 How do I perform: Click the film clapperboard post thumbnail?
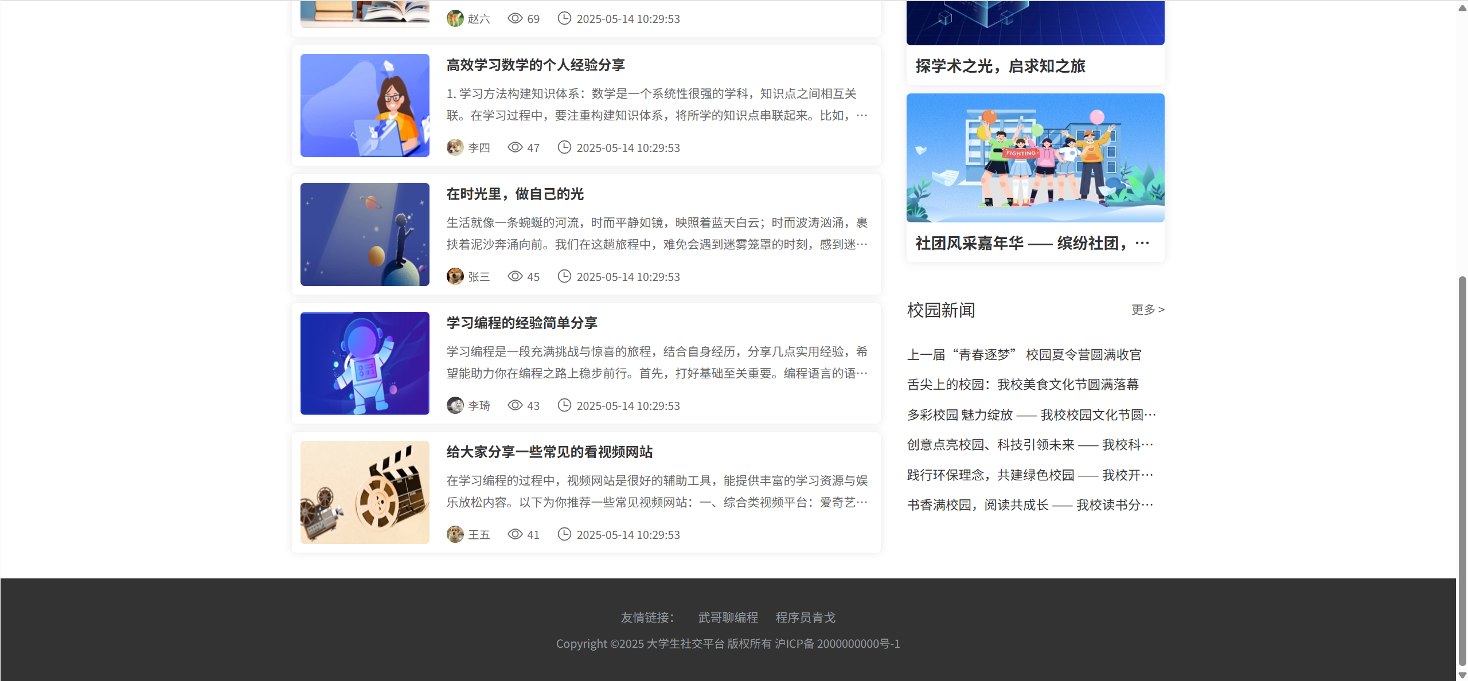tap(365, 492)
